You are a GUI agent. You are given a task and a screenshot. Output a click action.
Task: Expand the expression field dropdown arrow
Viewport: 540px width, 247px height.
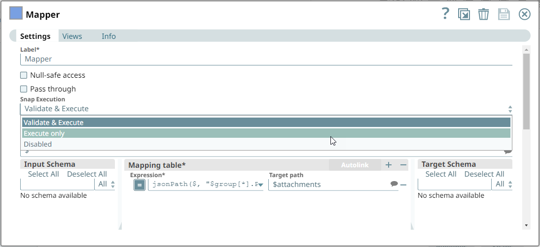click(x=260, y=185)
